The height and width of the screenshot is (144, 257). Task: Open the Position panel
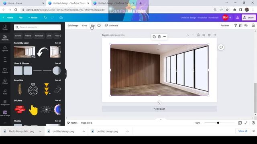pyautogui.click(x=225, y=26)
